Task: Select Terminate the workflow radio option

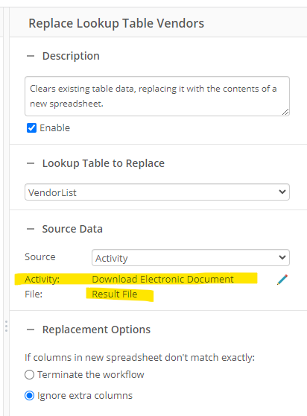Action: click(x=29, y=375)
